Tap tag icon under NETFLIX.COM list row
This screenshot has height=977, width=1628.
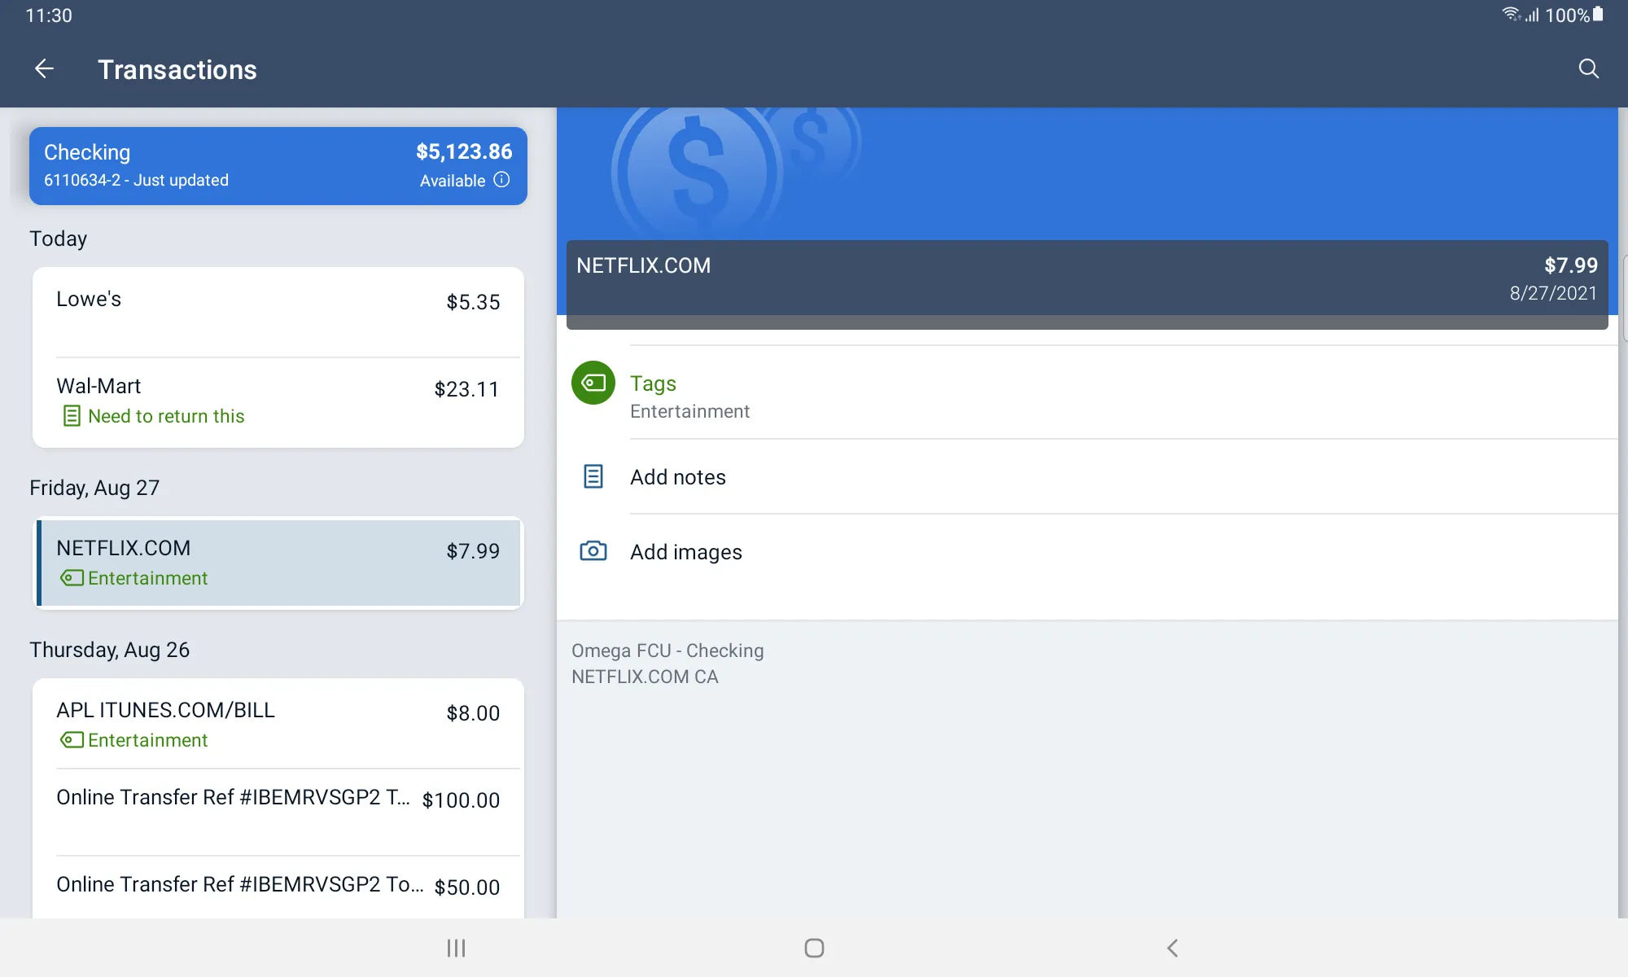[72, 578]
